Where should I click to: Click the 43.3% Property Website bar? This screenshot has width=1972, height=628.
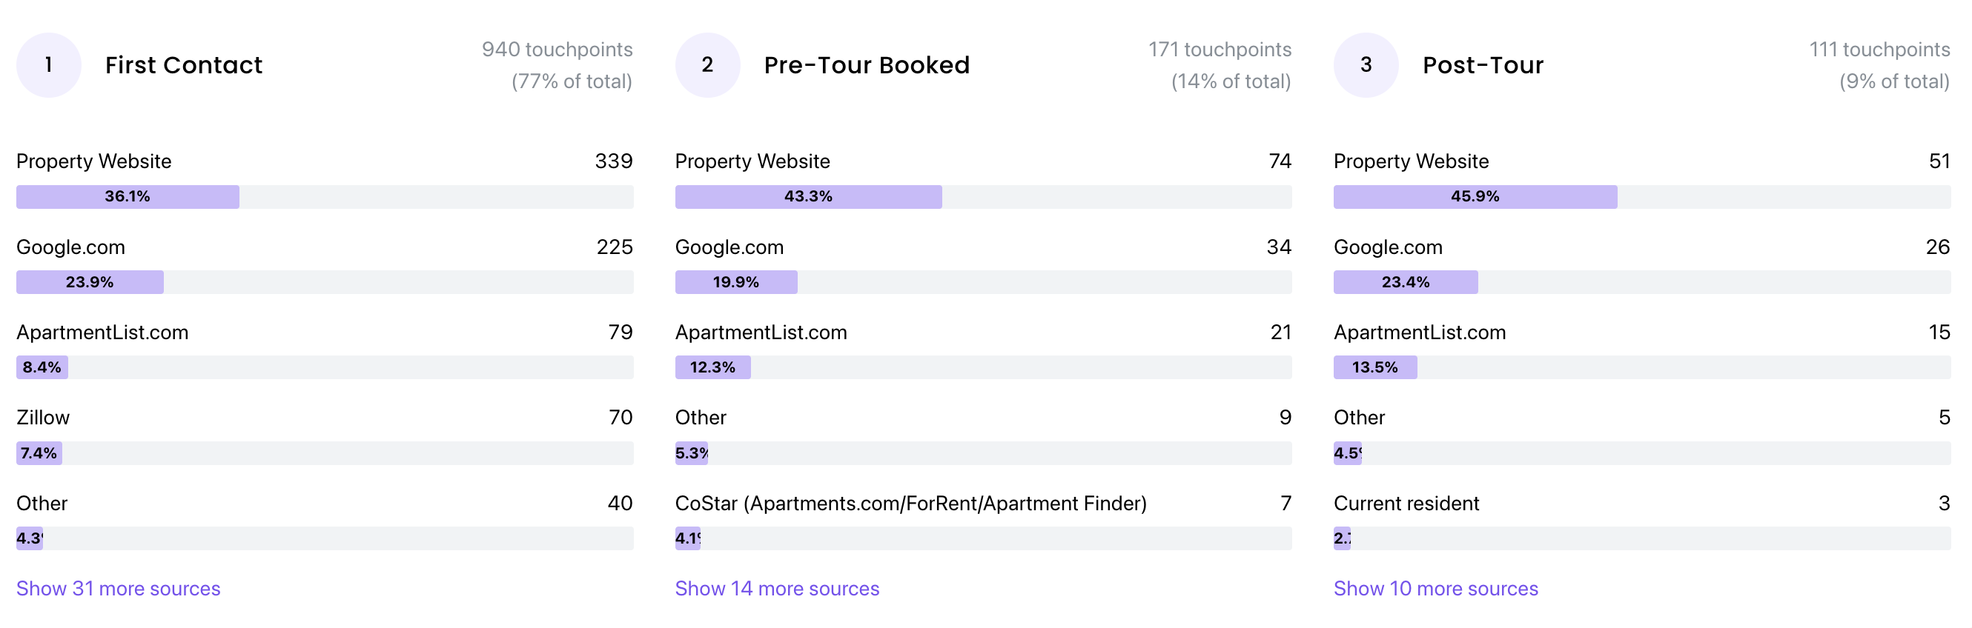click(808, 196)
